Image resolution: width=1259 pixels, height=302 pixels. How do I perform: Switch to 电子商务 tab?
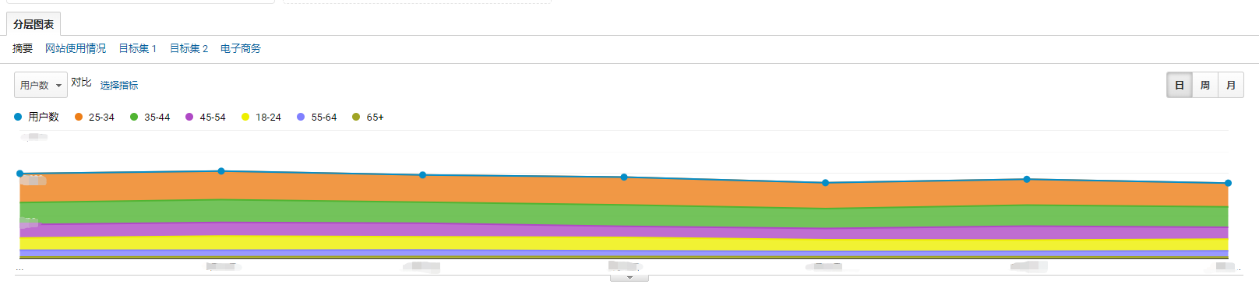[x=241, y=48]
